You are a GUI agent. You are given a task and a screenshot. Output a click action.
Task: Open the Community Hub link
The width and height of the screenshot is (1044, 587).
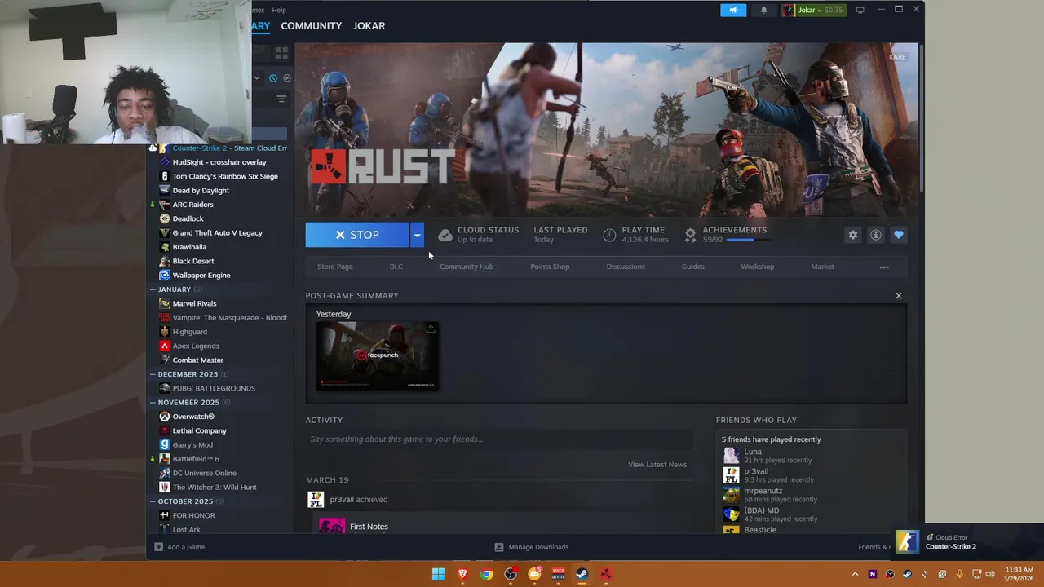[x=467, y=267]
